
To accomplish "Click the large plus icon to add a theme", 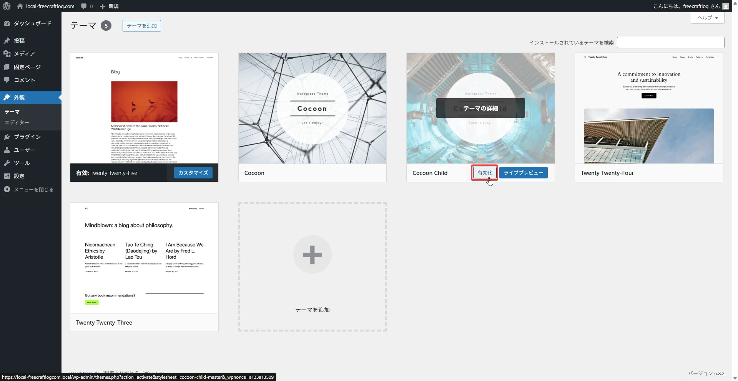I will pyautogui.click(x=312, y=255).
